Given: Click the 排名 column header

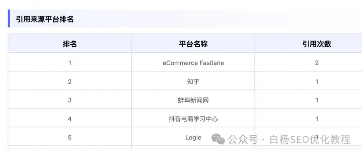Looking at the screenshot, I should [x=70, y=44].
